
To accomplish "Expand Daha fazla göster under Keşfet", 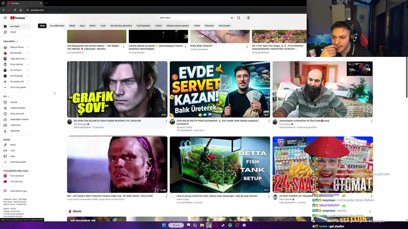I will (x=17, y=162).
